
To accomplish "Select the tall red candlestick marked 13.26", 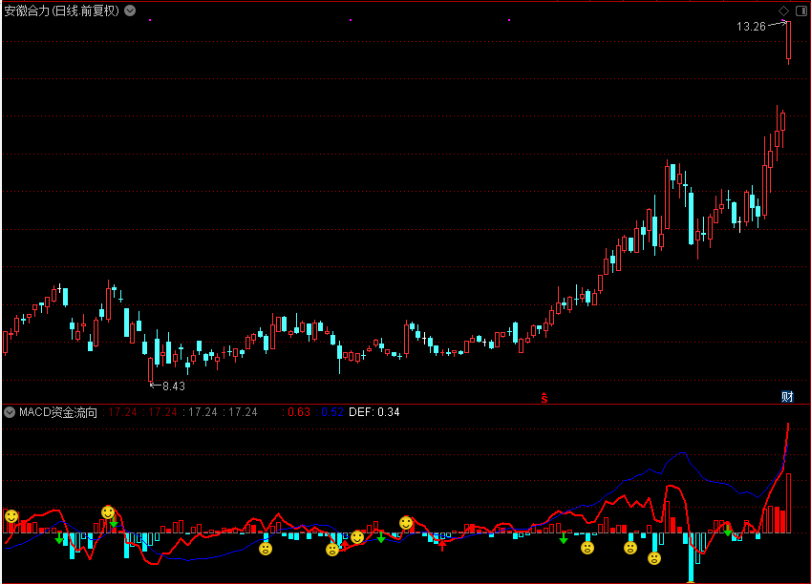I will (788, 42).
